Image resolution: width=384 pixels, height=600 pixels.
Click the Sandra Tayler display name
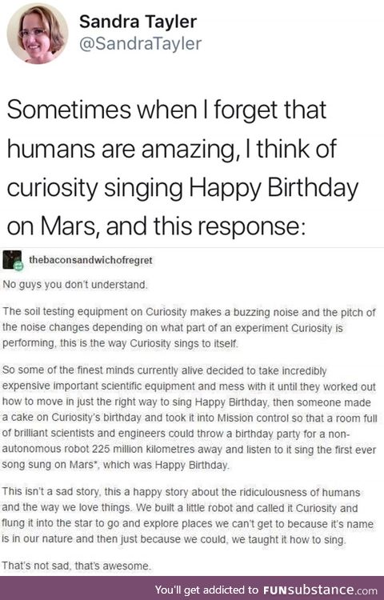(138, 22)
